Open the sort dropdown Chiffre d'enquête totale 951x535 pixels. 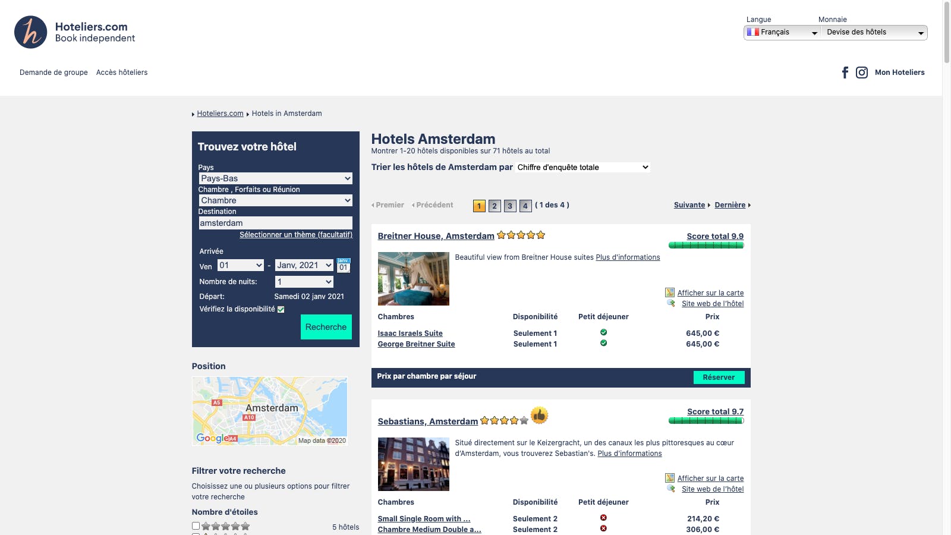point(583,167)
